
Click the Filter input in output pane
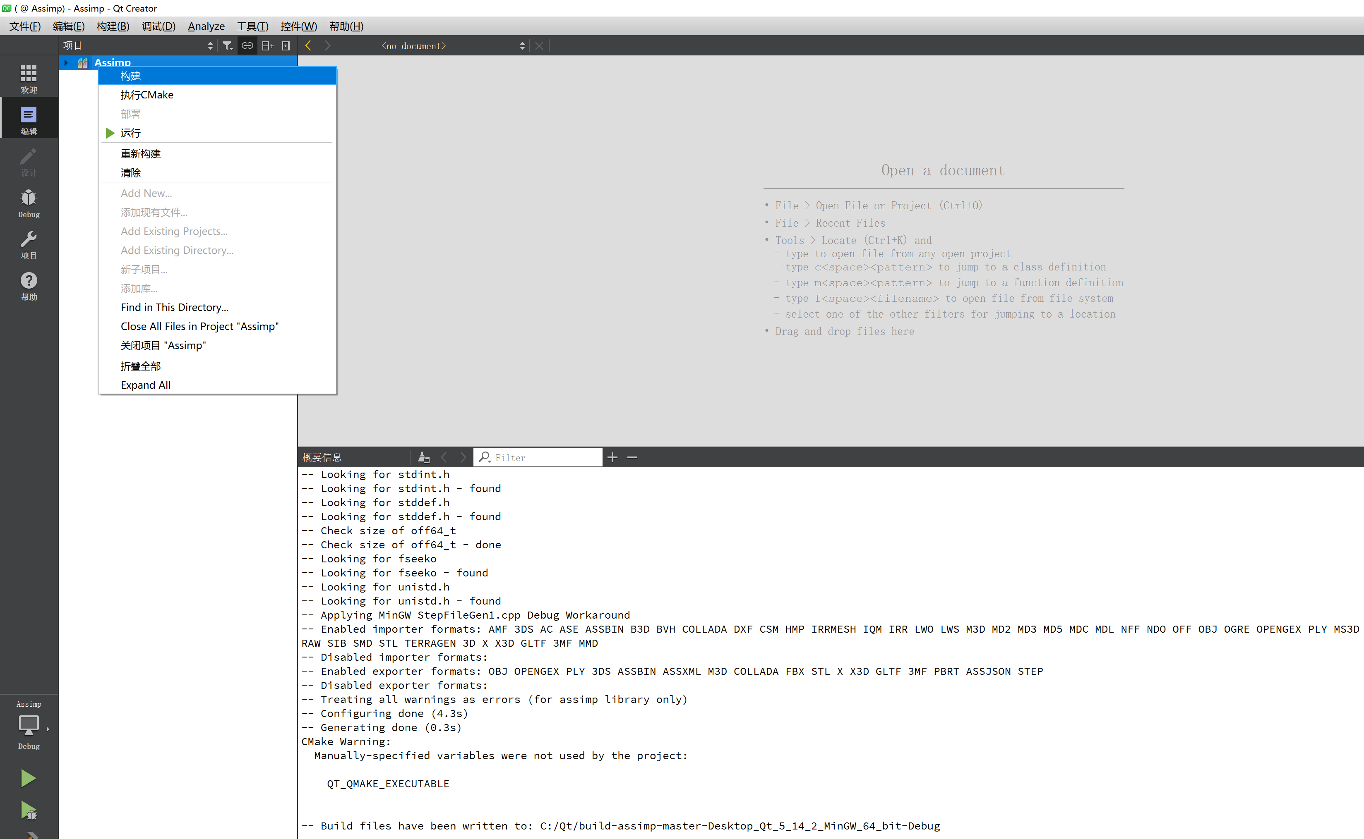point(538,457)
